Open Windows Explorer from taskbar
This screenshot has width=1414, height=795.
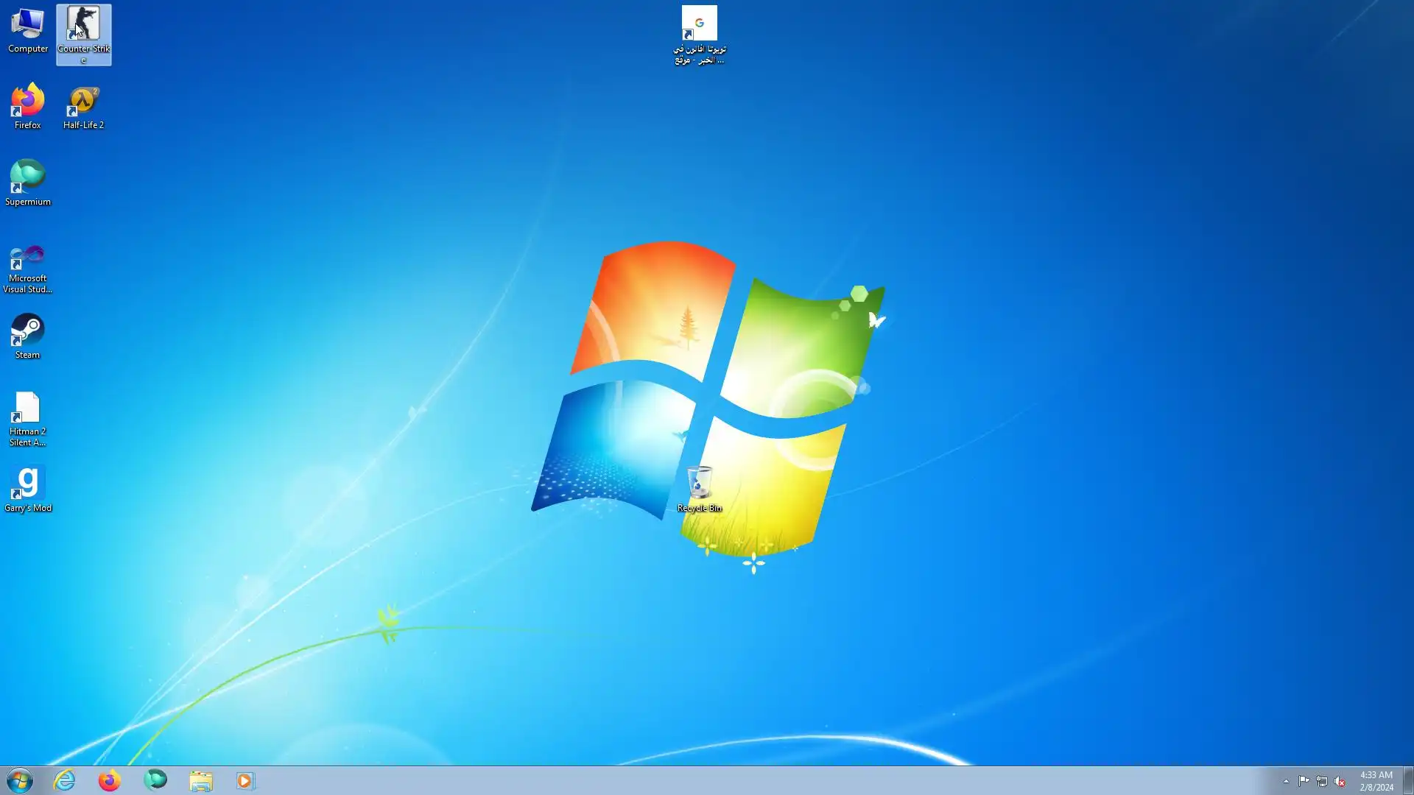(x=200, y=780)
